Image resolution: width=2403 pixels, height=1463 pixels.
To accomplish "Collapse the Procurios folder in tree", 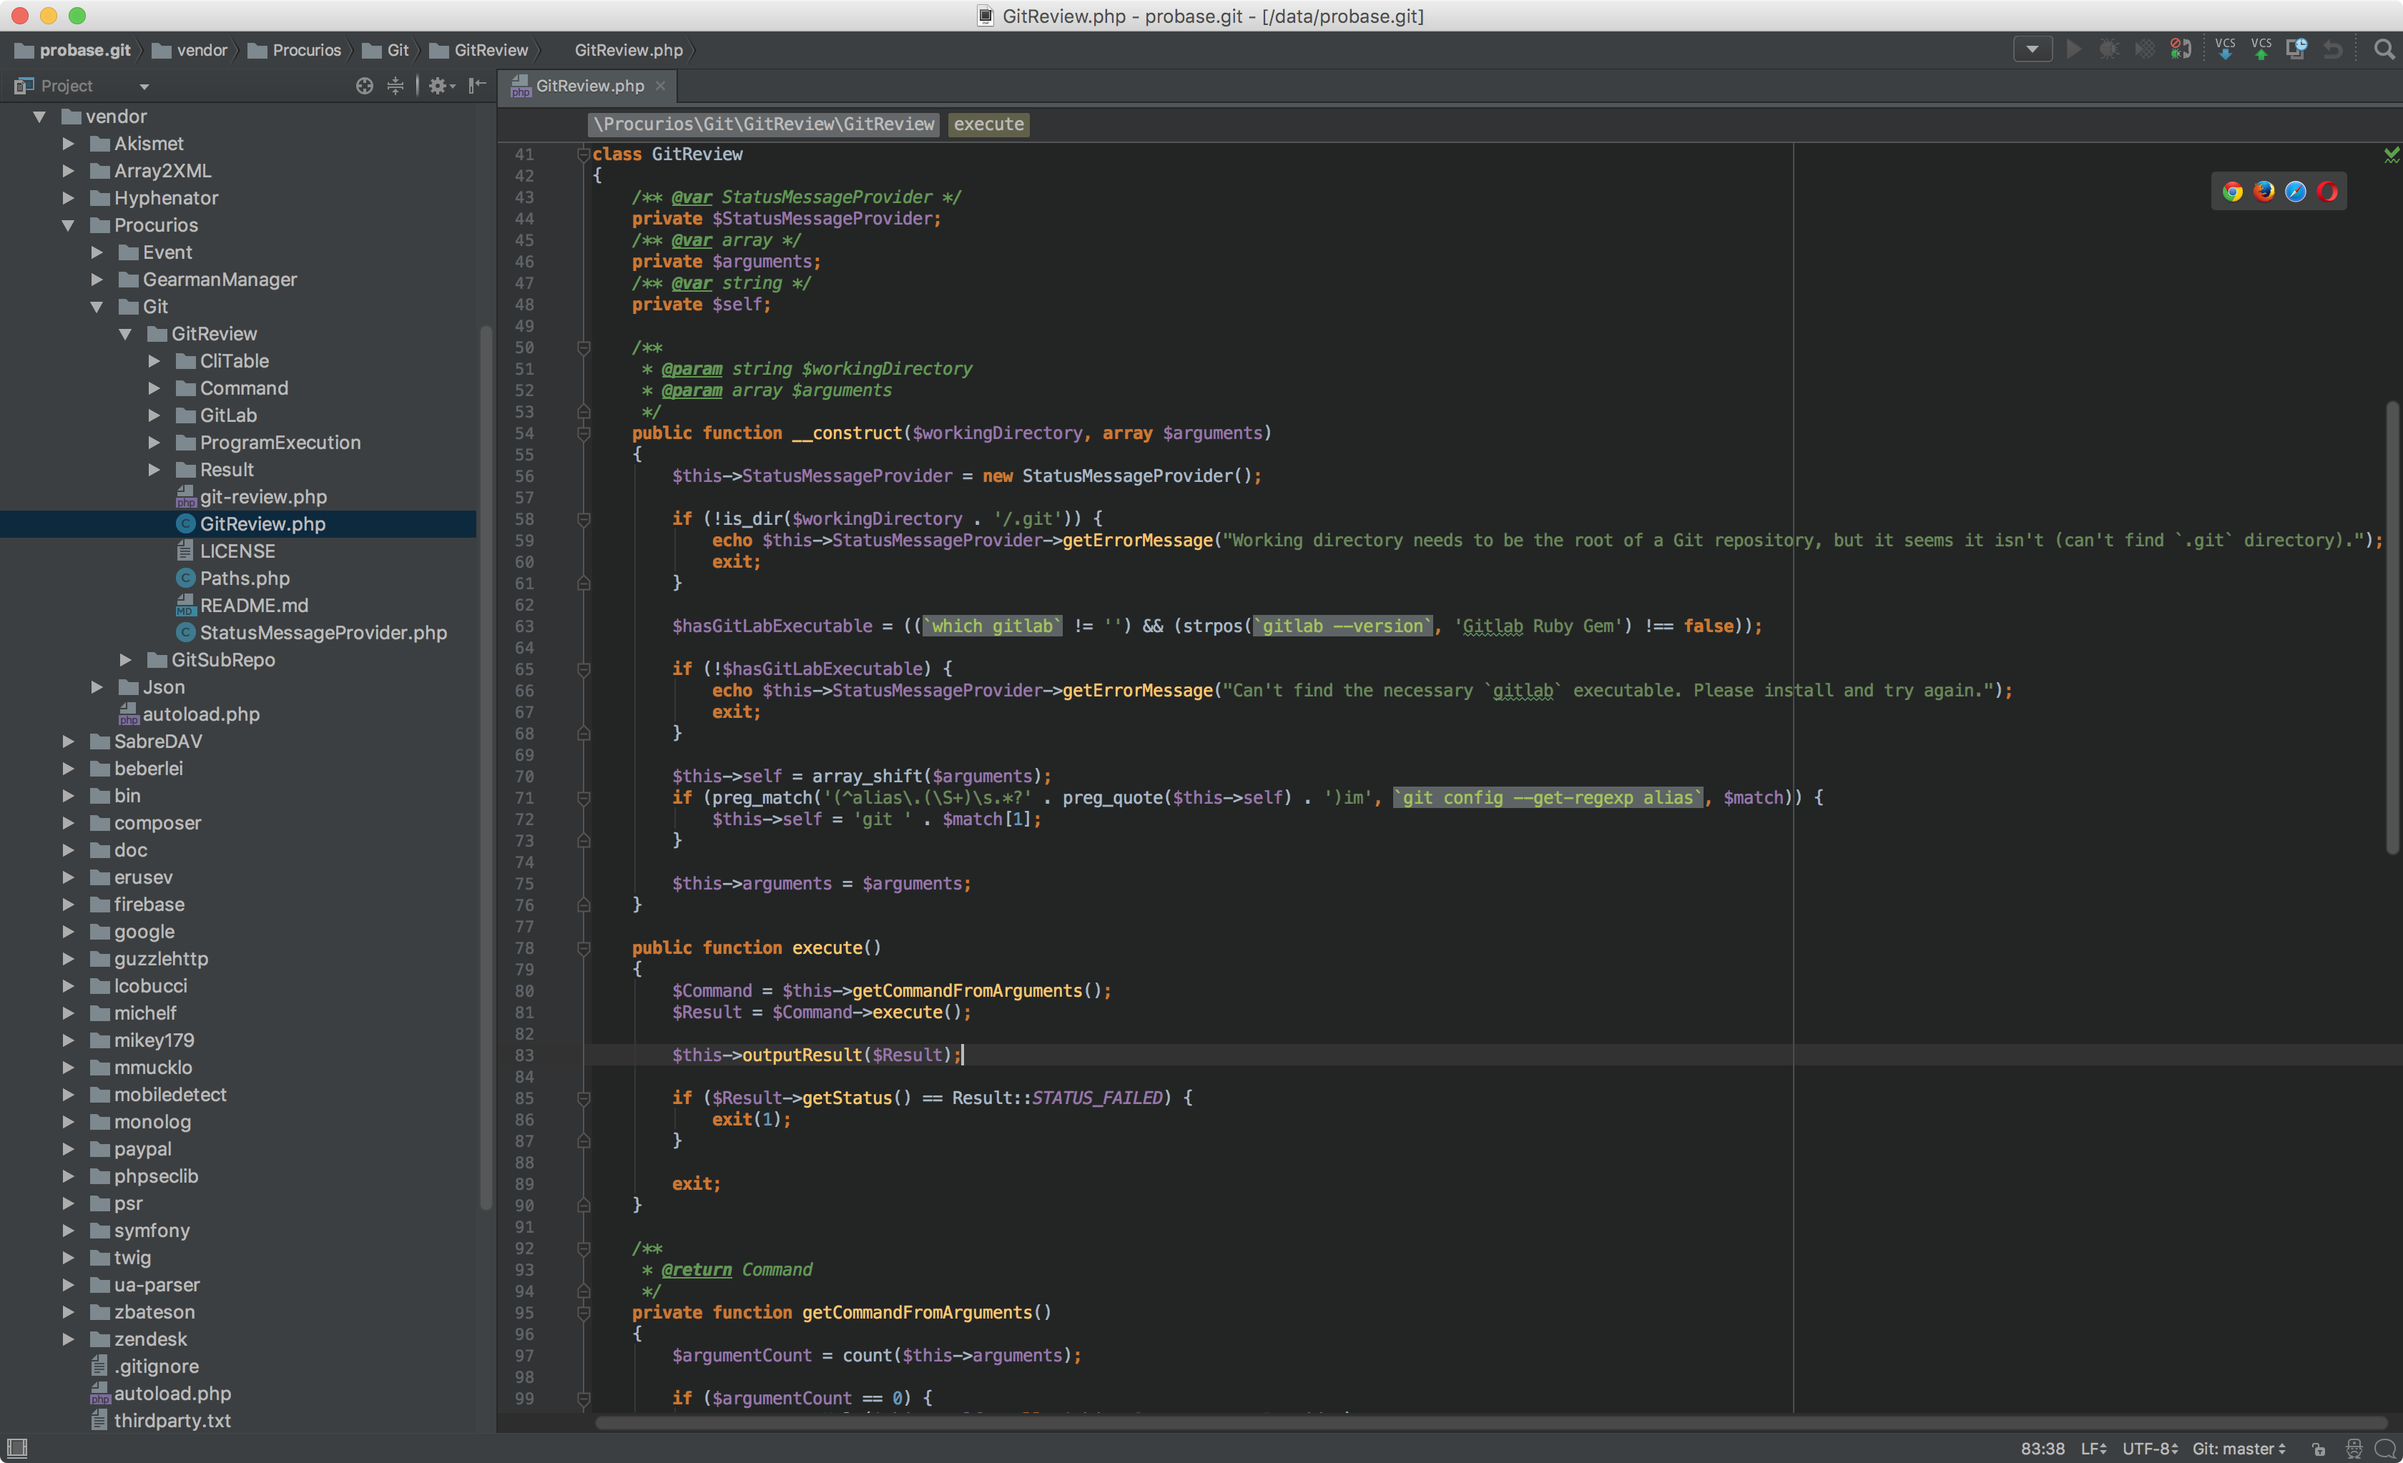I will pyautogui.click(x=68, y=225).
